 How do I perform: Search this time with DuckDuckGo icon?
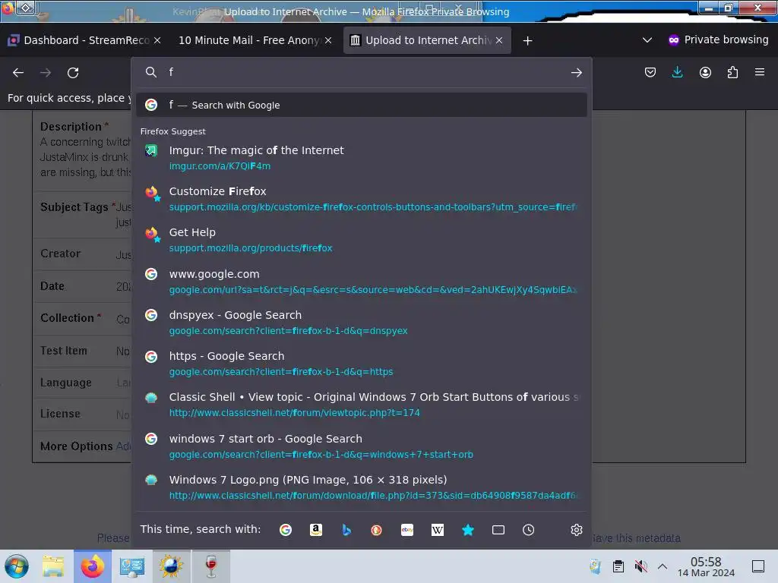[377, 530]
